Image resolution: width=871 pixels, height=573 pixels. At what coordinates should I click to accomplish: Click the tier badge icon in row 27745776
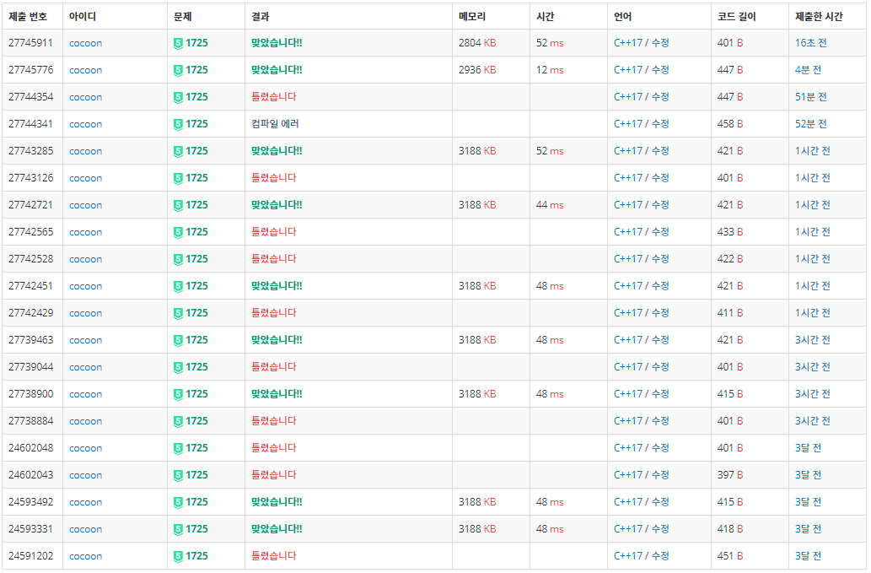178,71
